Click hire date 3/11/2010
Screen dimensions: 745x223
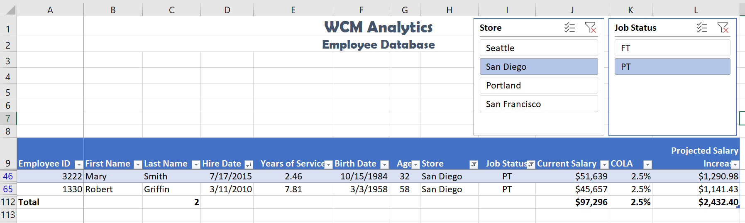coord(227,189)
